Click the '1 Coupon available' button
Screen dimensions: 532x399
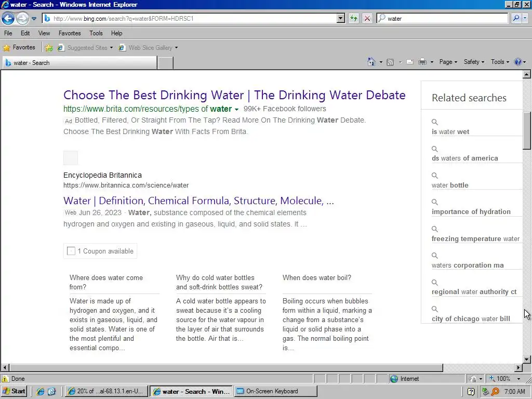(100, 251)
